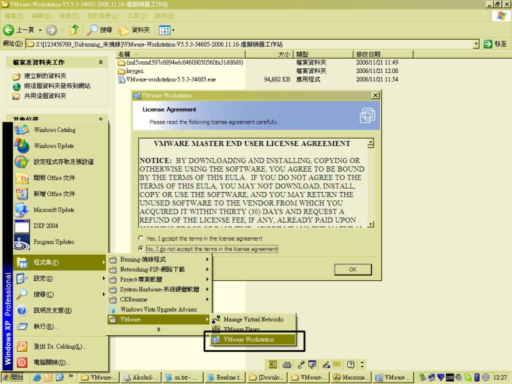Toggle the Folders pane button
Viewport: 512px width, 384px height.
(134, 30)
